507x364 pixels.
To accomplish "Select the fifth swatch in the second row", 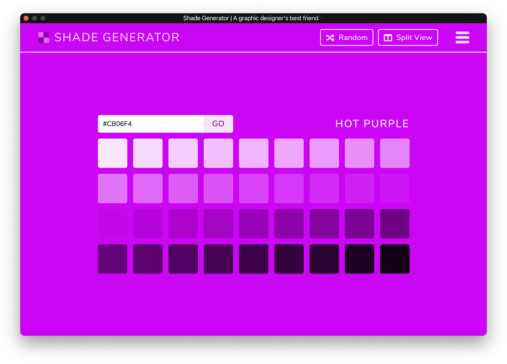I will click(253, 188).
